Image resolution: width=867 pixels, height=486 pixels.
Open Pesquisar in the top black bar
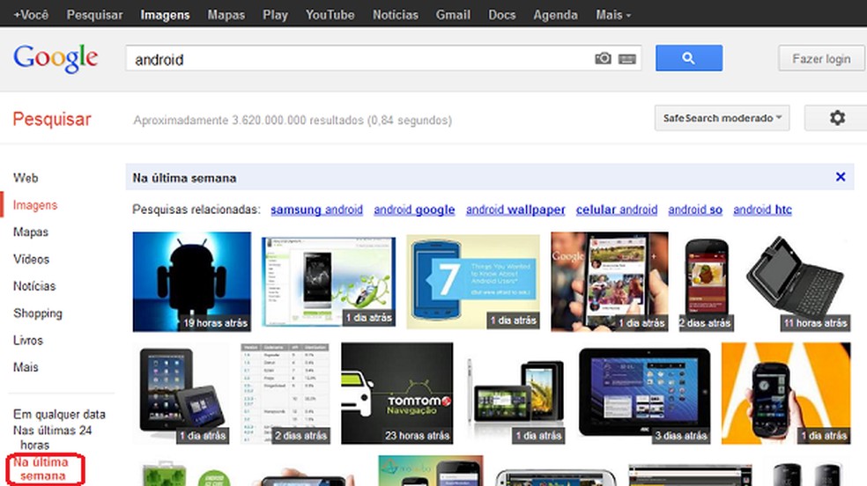(x=94, y=15)
